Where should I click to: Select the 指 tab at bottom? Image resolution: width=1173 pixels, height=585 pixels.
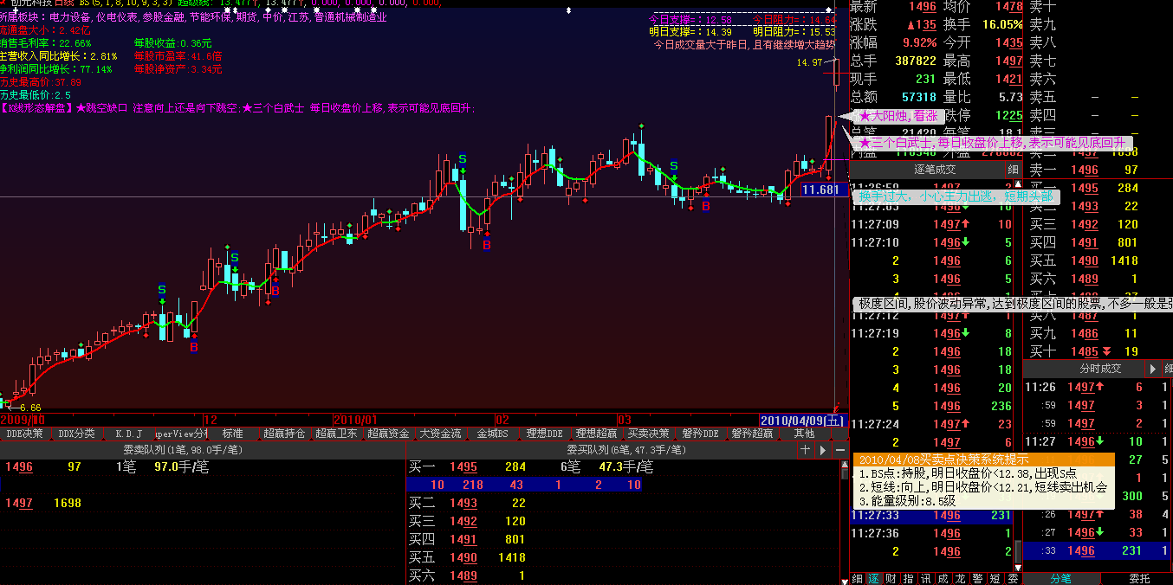click(909, 578)
